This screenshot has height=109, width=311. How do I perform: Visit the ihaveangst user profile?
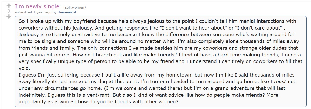(67, 12)
